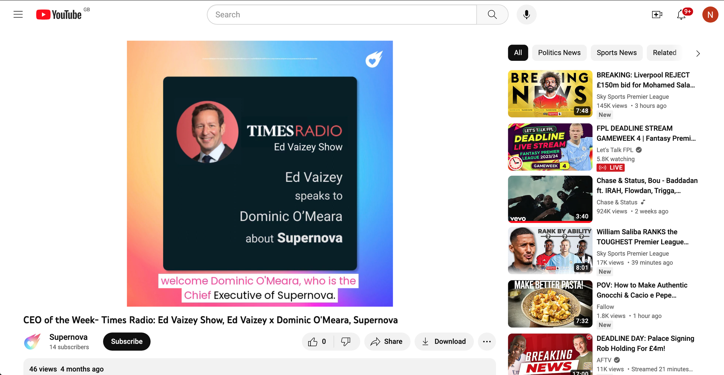Click verified badge next to Let's Talk FPL
This screenshot has width=724, height=375.
coord(639,150)
